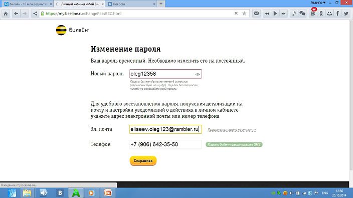Toggle password visibility eye icon
The height and width of the screenshot is (198, 353).
click(x=198, y=74)
